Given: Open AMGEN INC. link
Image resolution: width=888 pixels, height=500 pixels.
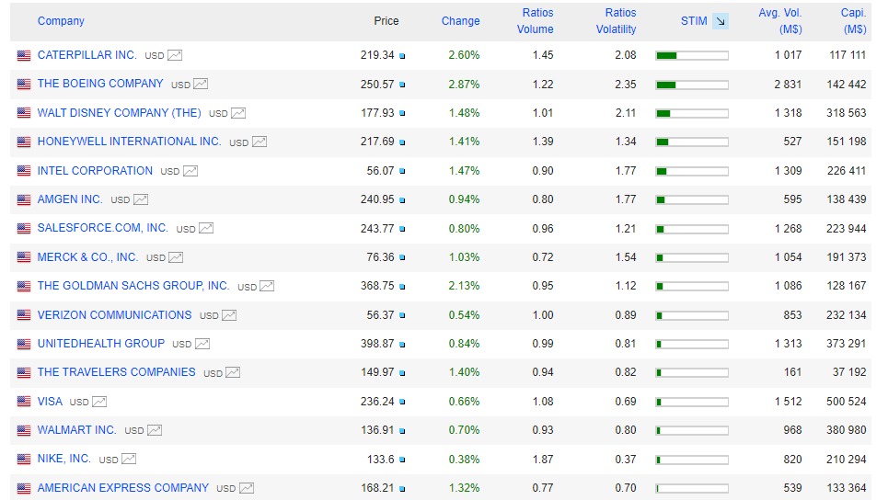Looking at the screenshot, I should [70, 199].
